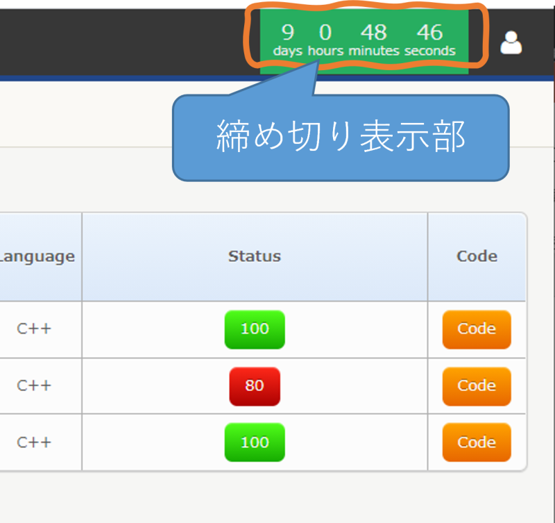The width and height of the screenshot is (555, 523).
Task: Click the Code column header
Action: pyautogui.click(x=477, y=256)
